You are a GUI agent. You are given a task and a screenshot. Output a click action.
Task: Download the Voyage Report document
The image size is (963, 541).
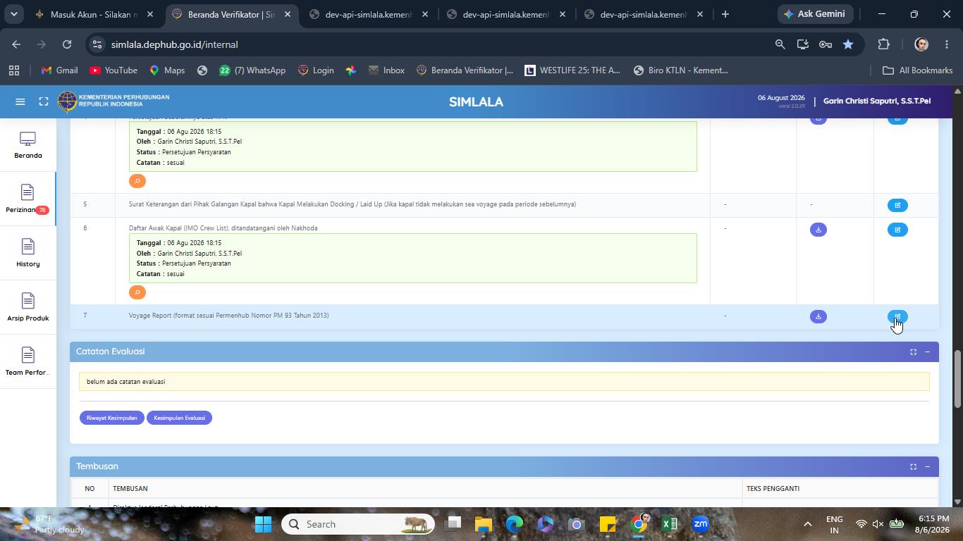(x=818, y=317)
